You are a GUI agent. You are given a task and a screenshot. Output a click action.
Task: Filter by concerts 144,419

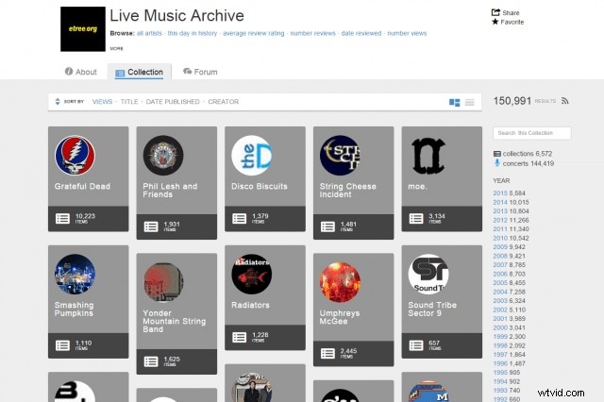[524, 163]
